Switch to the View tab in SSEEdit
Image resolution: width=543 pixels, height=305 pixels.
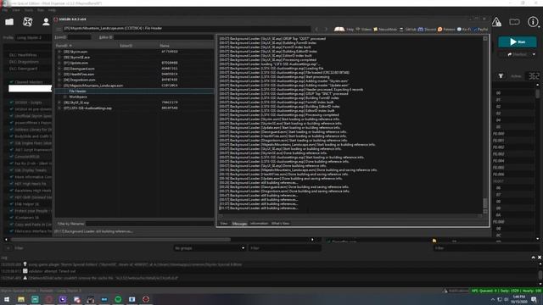coord(224,224)
